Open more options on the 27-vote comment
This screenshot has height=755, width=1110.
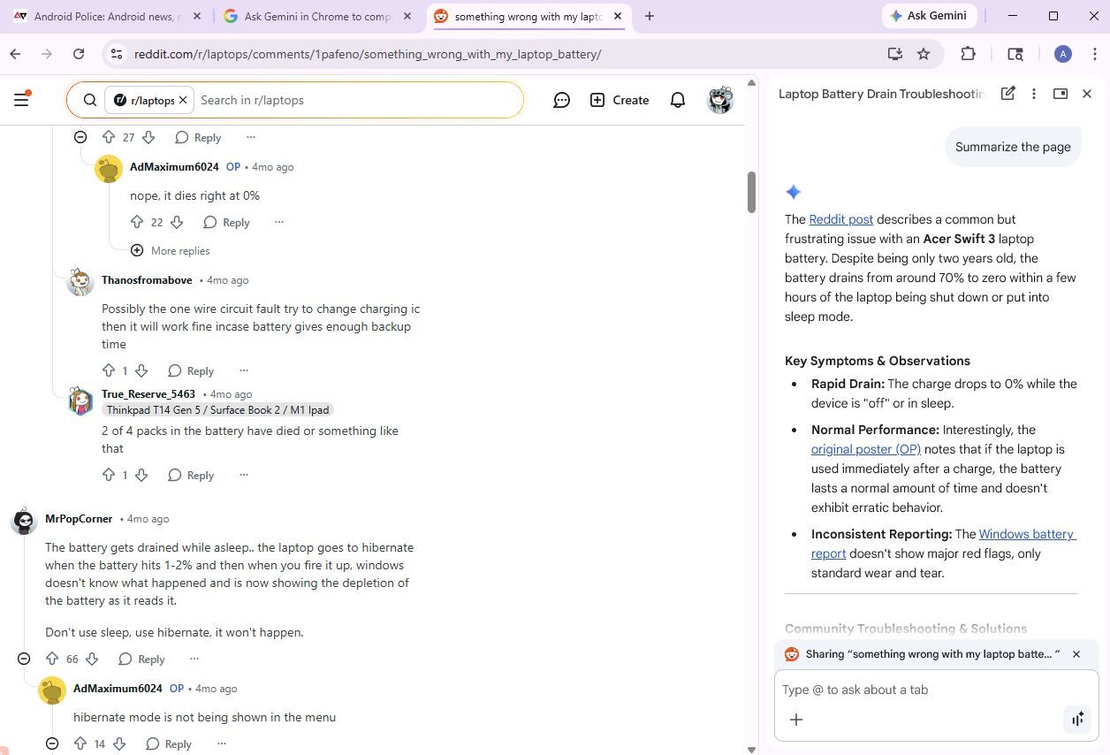(x=251, y=137)
